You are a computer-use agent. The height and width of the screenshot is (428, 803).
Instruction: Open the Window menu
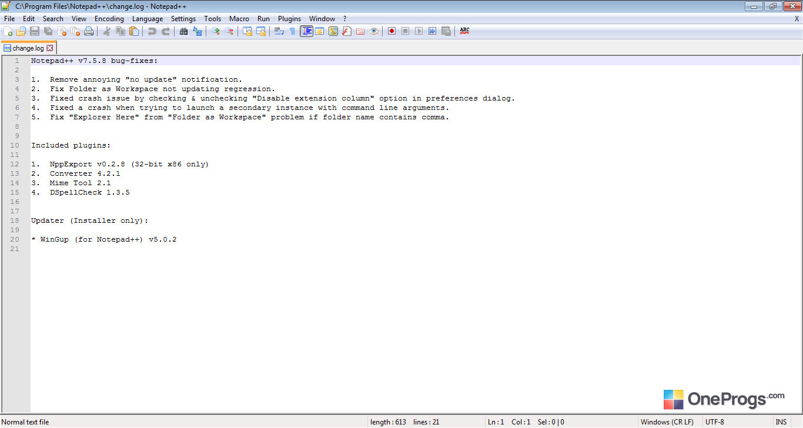(x=322, y=19)
